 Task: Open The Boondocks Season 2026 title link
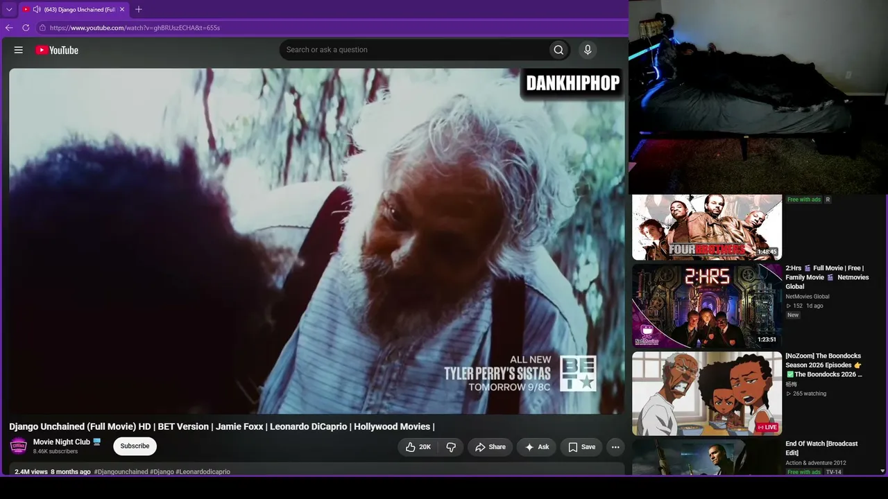[x=824, y=365]
